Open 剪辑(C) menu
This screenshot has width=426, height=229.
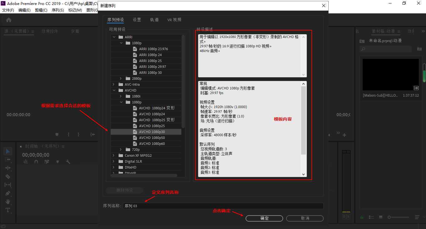click(x=41, y=10)
